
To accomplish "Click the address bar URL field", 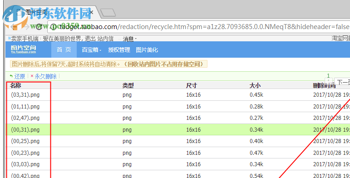I will click(x=199, y=27).
